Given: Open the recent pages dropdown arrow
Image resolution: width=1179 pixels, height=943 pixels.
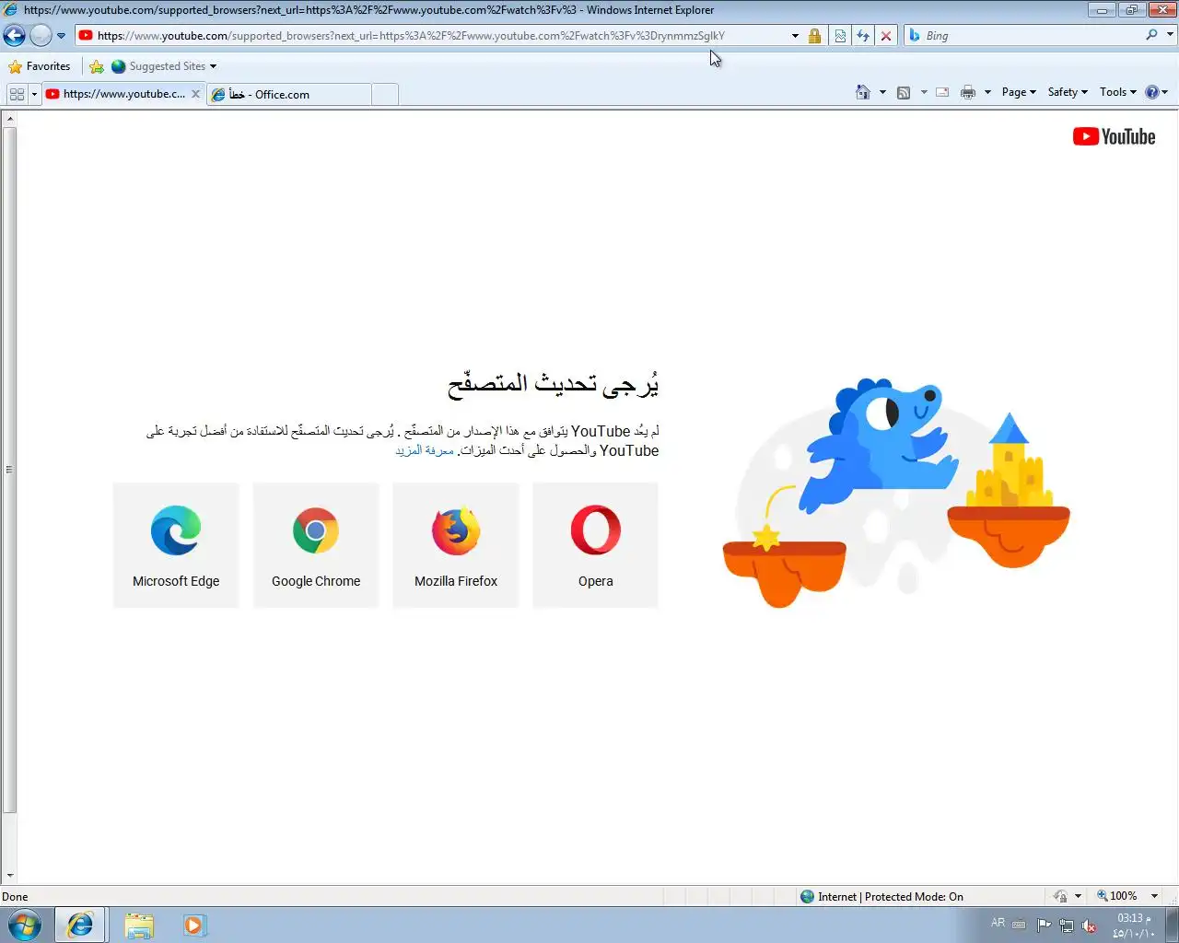Looking at the screenshot, I should [x=61, y=36].
